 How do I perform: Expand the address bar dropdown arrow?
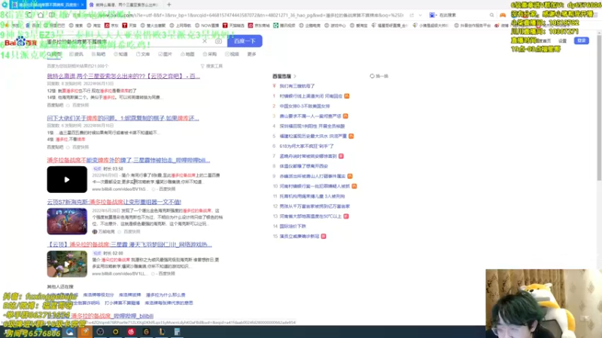(421, 15)
